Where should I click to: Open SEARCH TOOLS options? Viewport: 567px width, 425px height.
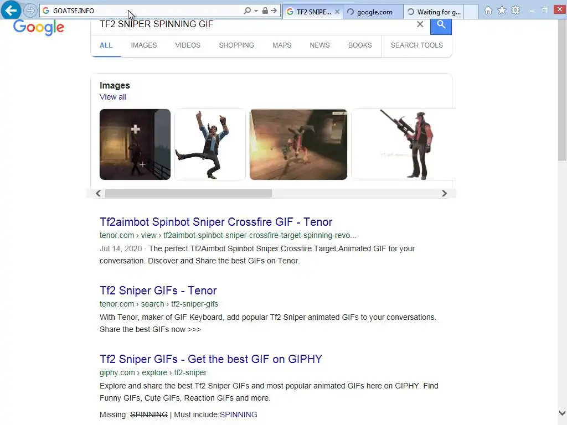click(x=416, y=45)
